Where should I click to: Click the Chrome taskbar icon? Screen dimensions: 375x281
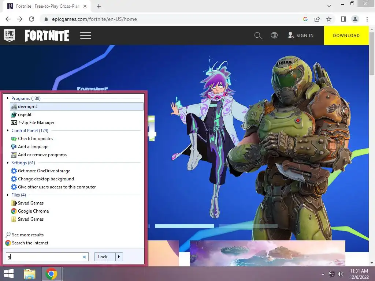[x=51, y=274]
